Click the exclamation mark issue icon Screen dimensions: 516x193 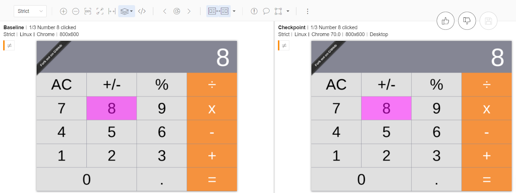254,11
